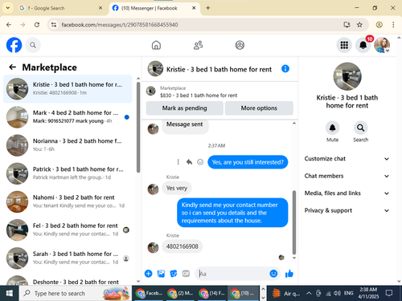Open Sarah 3 bed 1 bath conversation
Screen dimensions: 402x301
click(x=68, y=258)
